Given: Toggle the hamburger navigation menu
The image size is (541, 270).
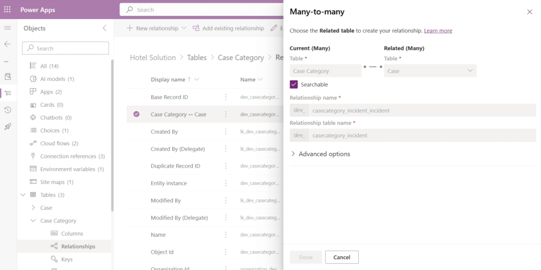Looking at the screenshot, I should [7, 27].
